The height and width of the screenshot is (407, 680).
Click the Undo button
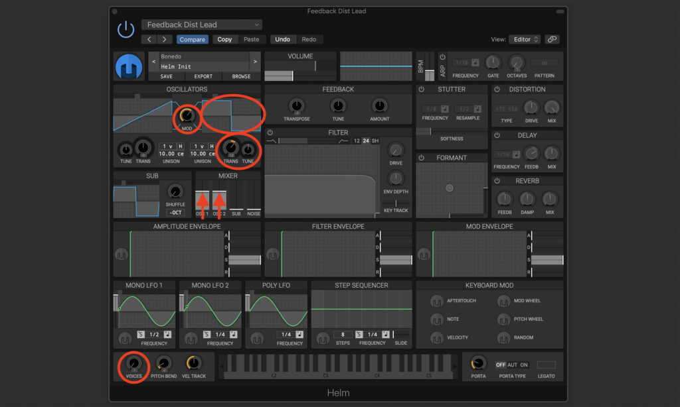pyautogui.click(x=282, y=39)
